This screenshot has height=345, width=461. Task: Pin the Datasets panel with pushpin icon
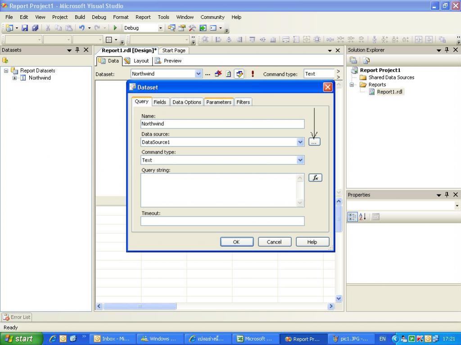point(77,50)
